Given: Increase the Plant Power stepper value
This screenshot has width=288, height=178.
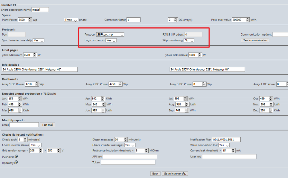Looking at the screenshot, I should 31,19.
